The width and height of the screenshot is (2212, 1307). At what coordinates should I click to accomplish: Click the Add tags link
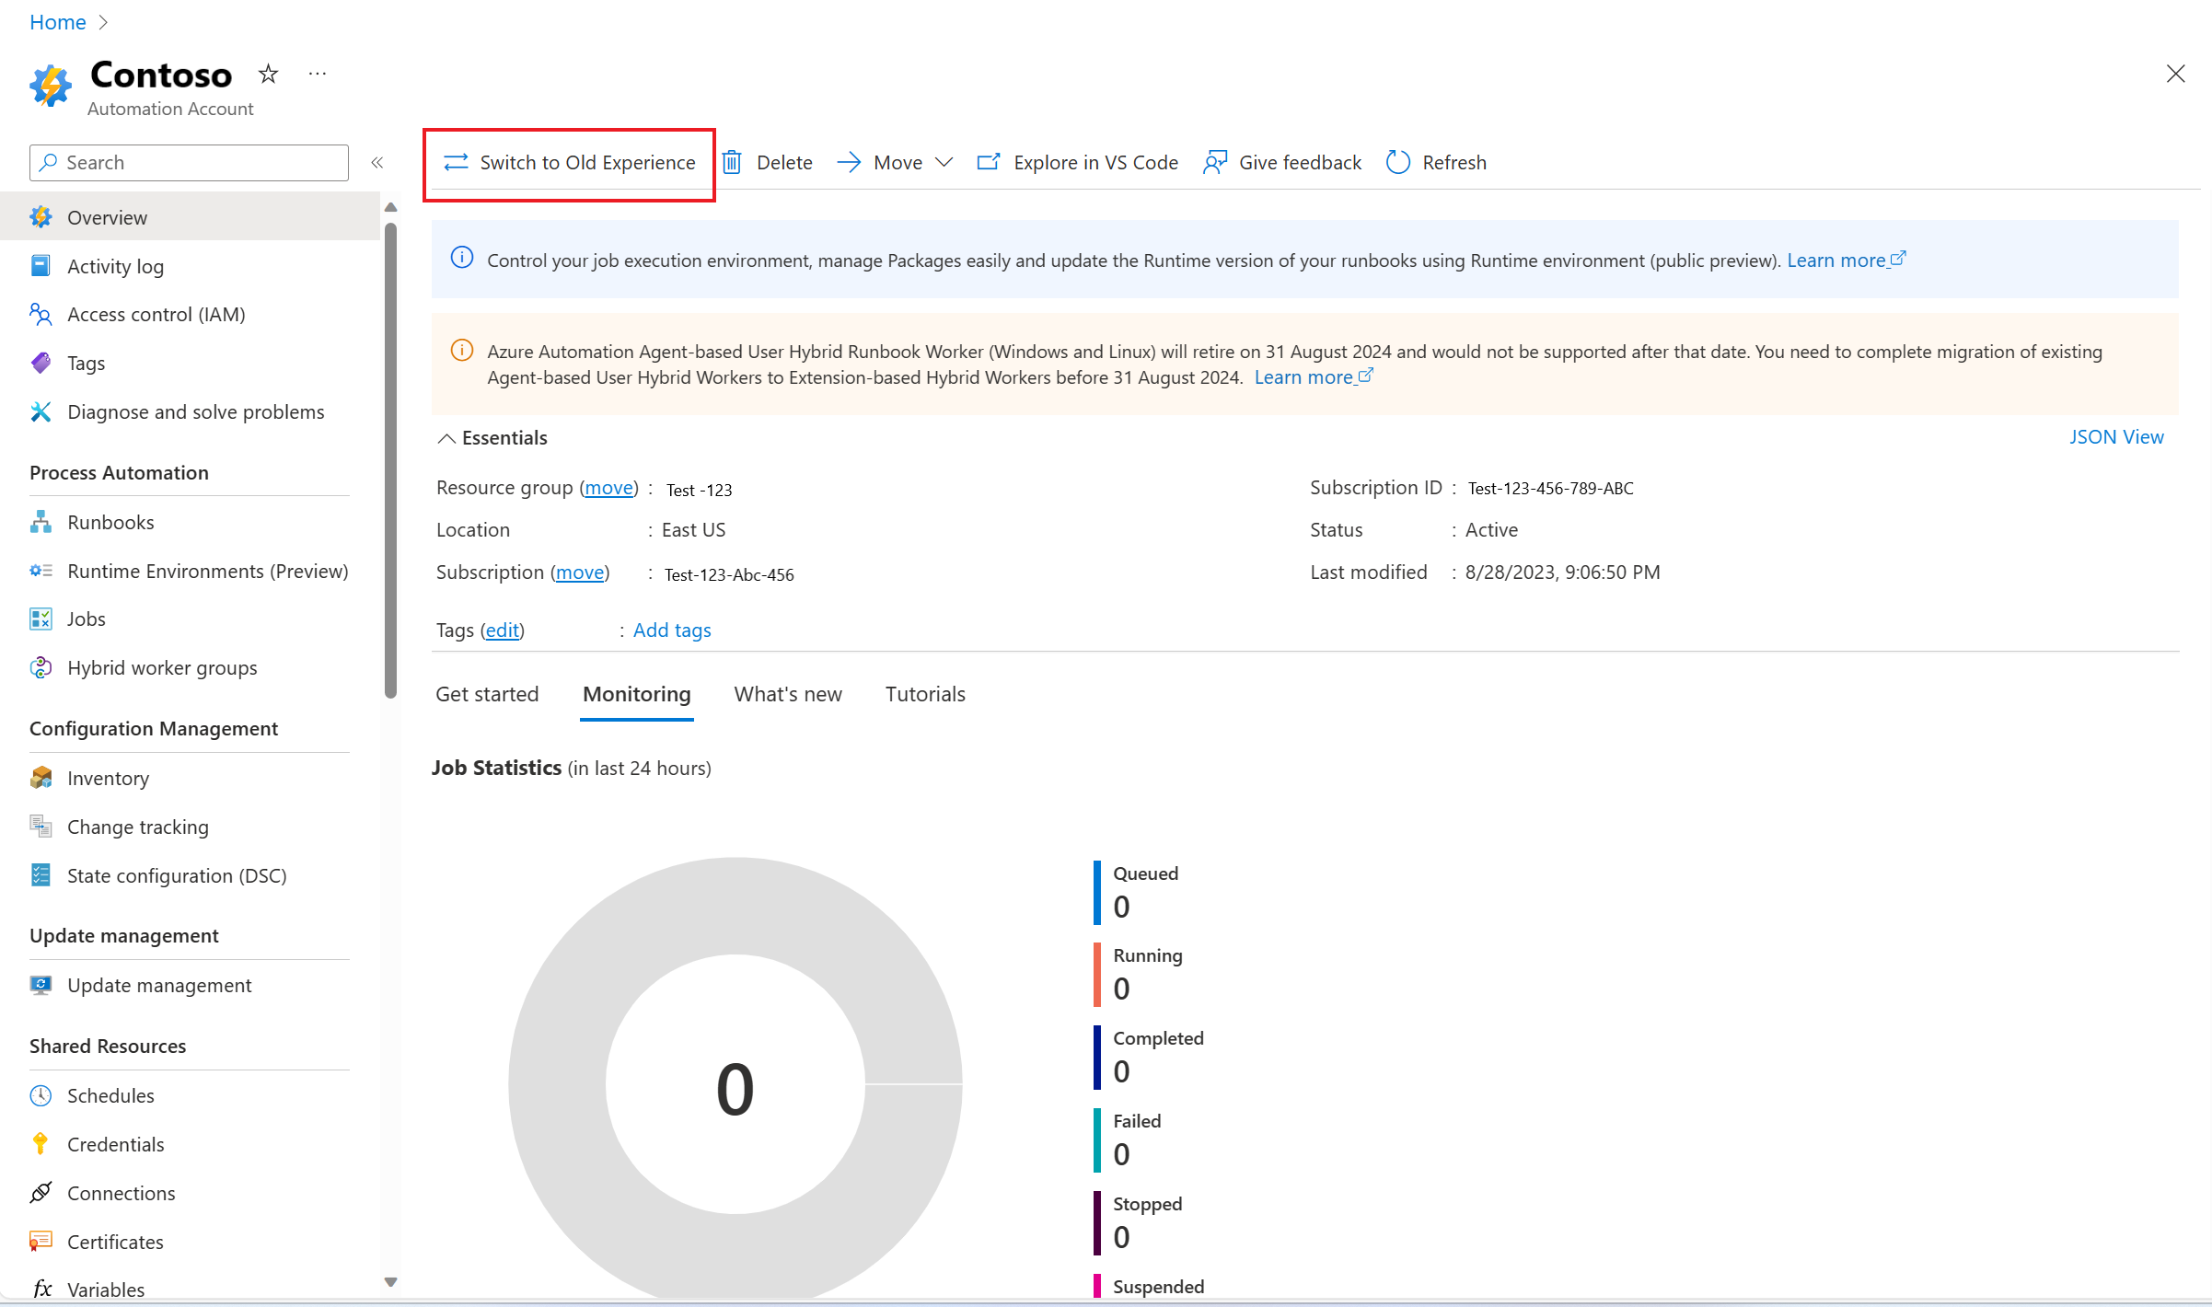pyautogui.click(x=672, y=630)
